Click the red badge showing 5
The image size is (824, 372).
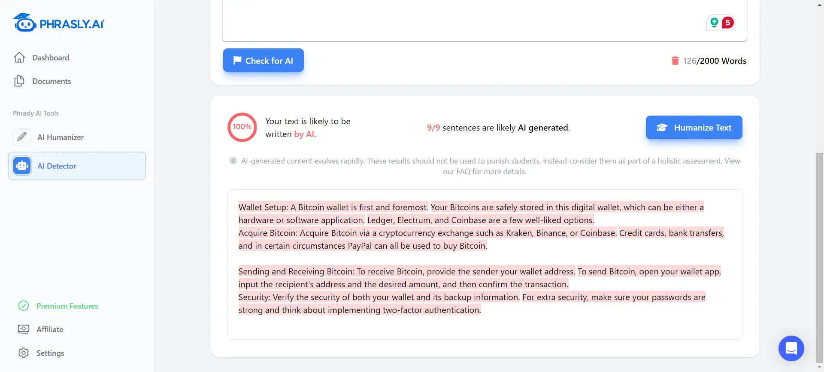click(x=727, y=23)
